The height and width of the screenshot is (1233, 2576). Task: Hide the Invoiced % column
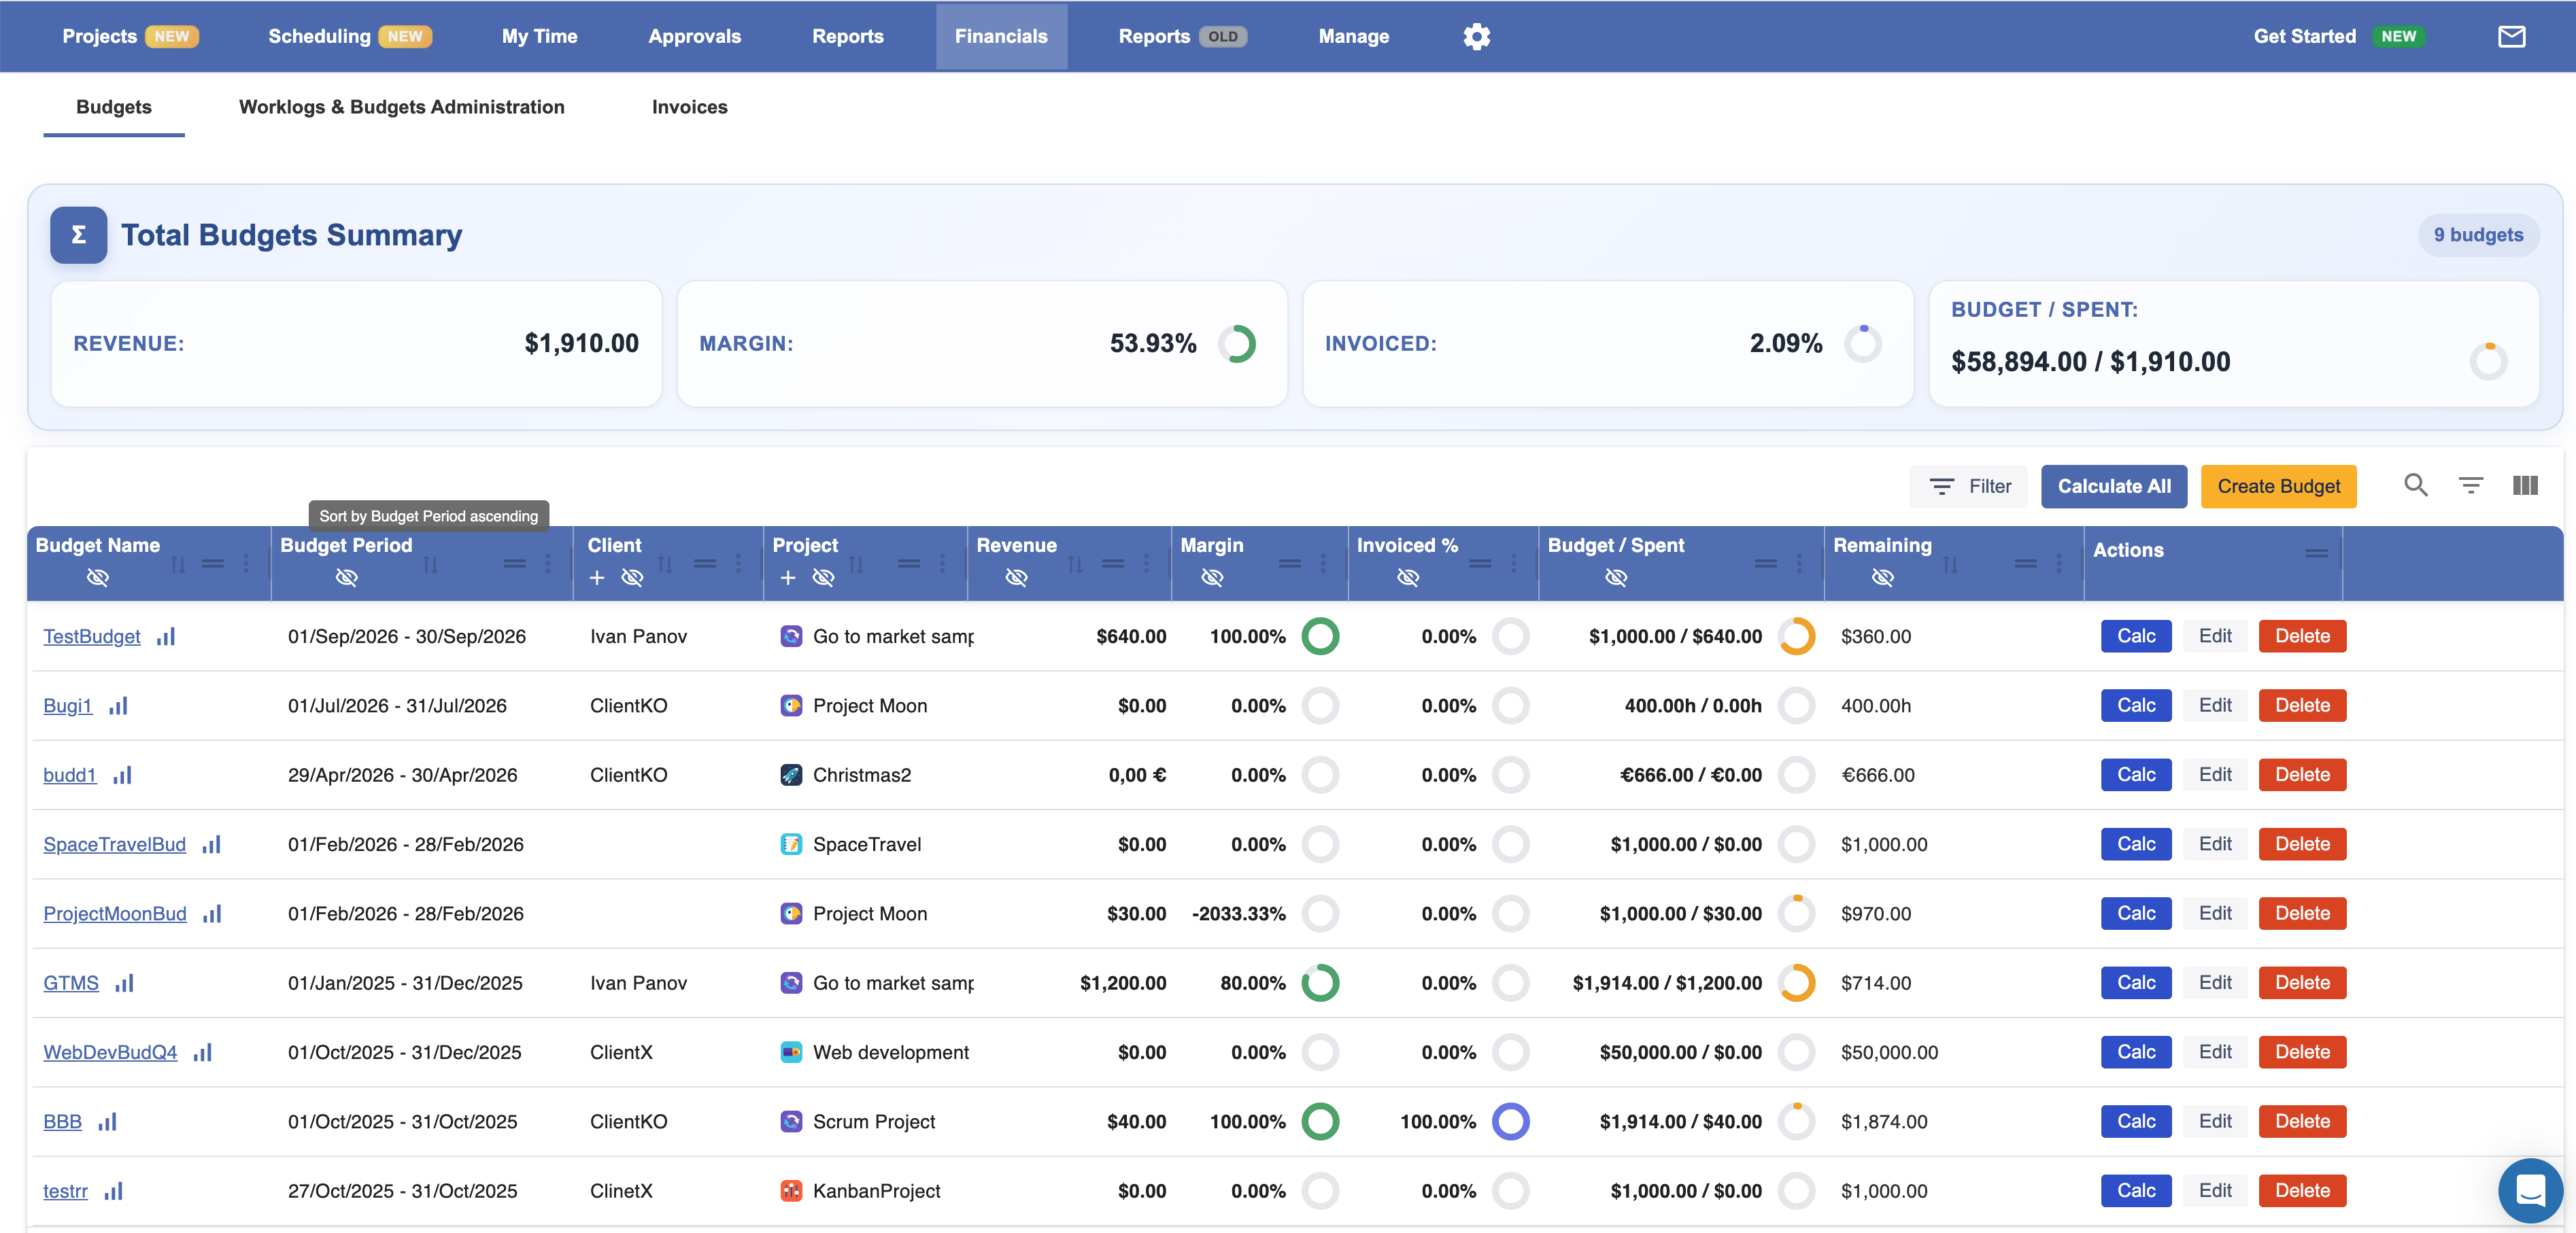point(1408,578)
